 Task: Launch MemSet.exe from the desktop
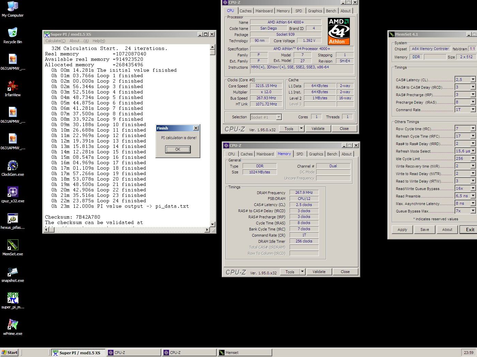tap(13, 248)
